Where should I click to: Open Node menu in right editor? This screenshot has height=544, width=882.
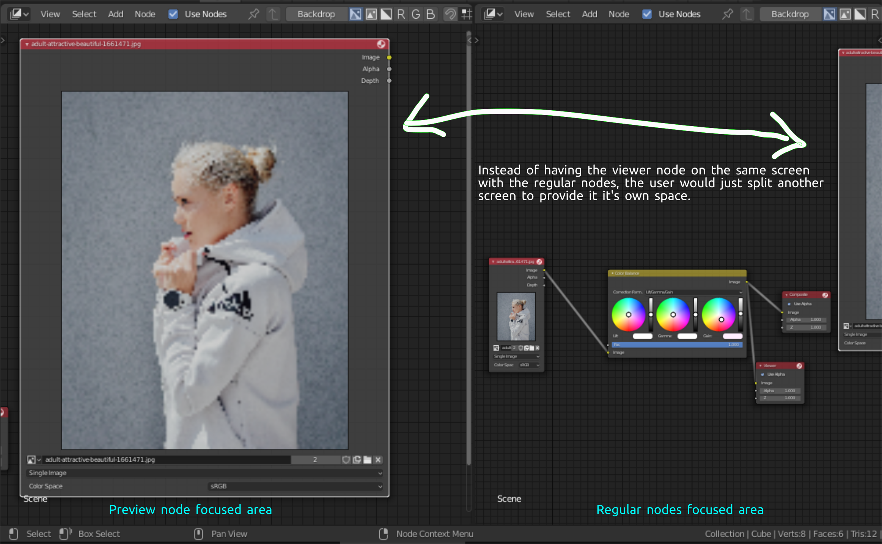pos(619,14)
